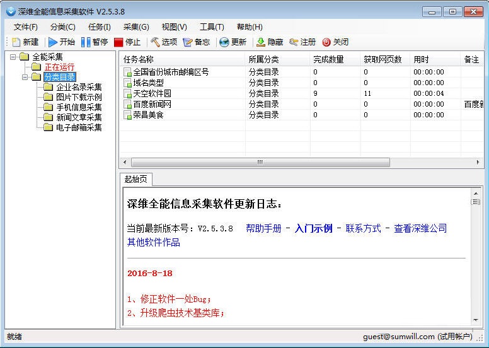Screen dimensions: 489x348
Task: Click the task list scroll right arrow
Action: (x=478, y=162)
